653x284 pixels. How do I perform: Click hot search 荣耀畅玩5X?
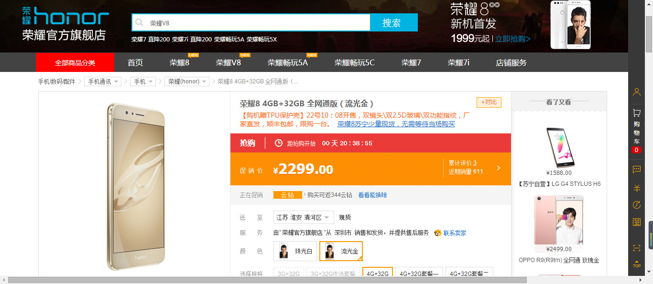coord(261,40)
